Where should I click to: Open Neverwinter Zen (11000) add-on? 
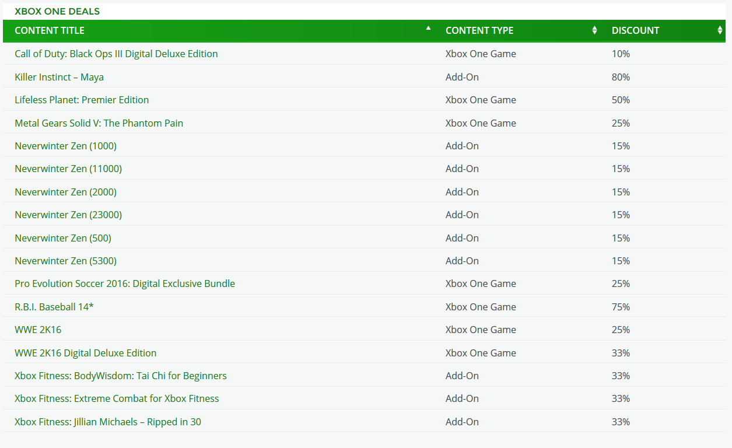pos(68,169)
